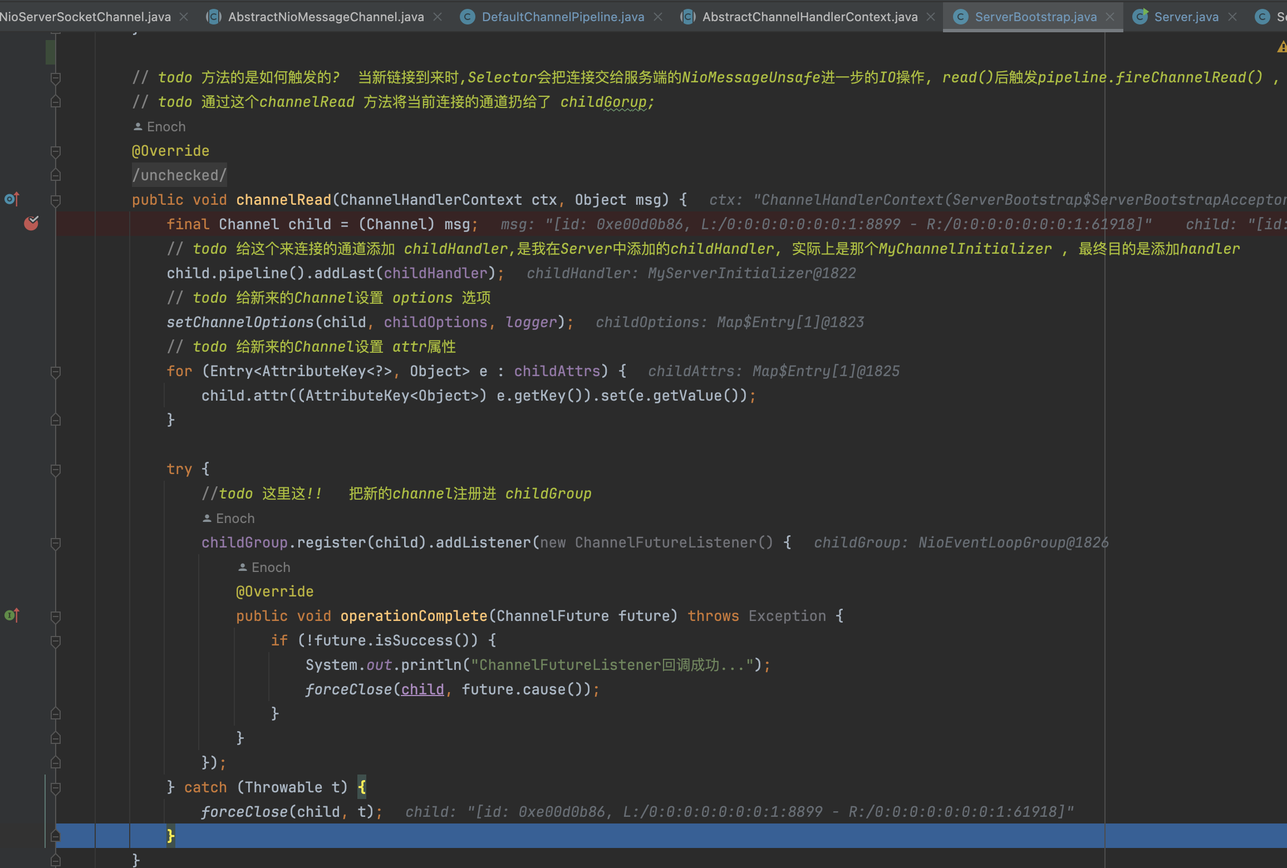Close the ServerBootstrap.java tab
Viewport: 1287px width, 868px height.
point(1110,17)
